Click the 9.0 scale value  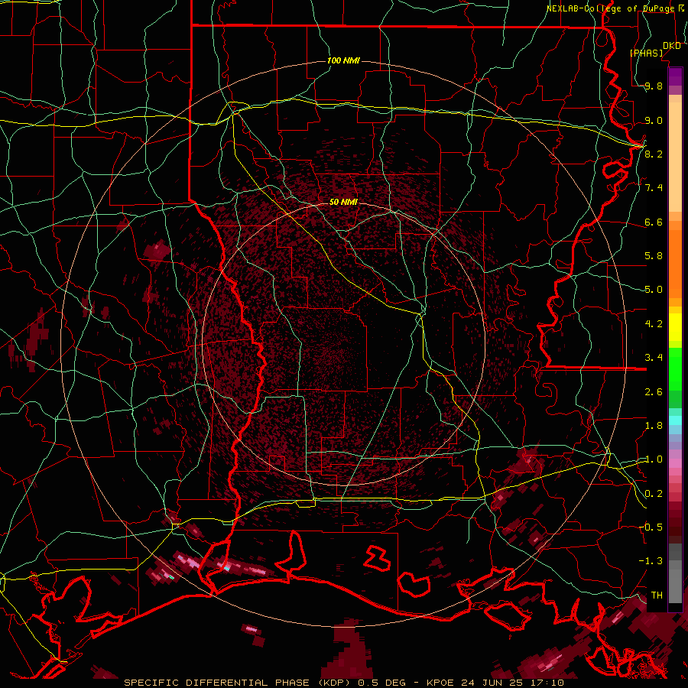(654, 120)
